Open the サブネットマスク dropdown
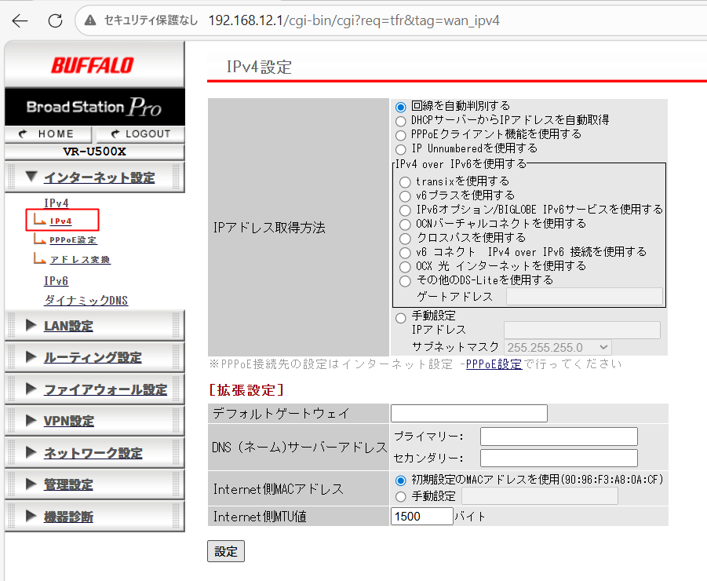This screenshot has height=581, width=707. [558, 347]
